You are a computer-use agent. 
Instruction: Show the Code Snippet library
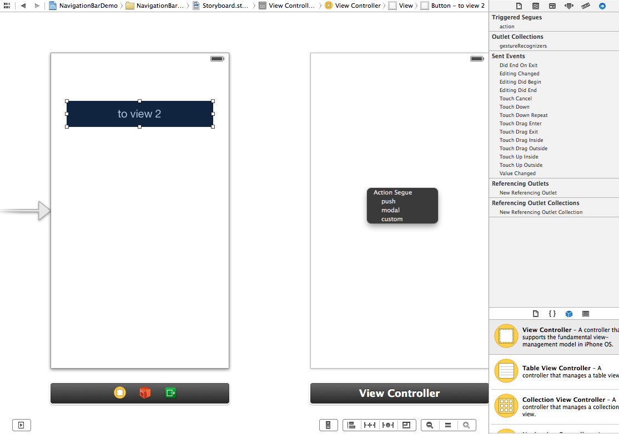point(552,314)
